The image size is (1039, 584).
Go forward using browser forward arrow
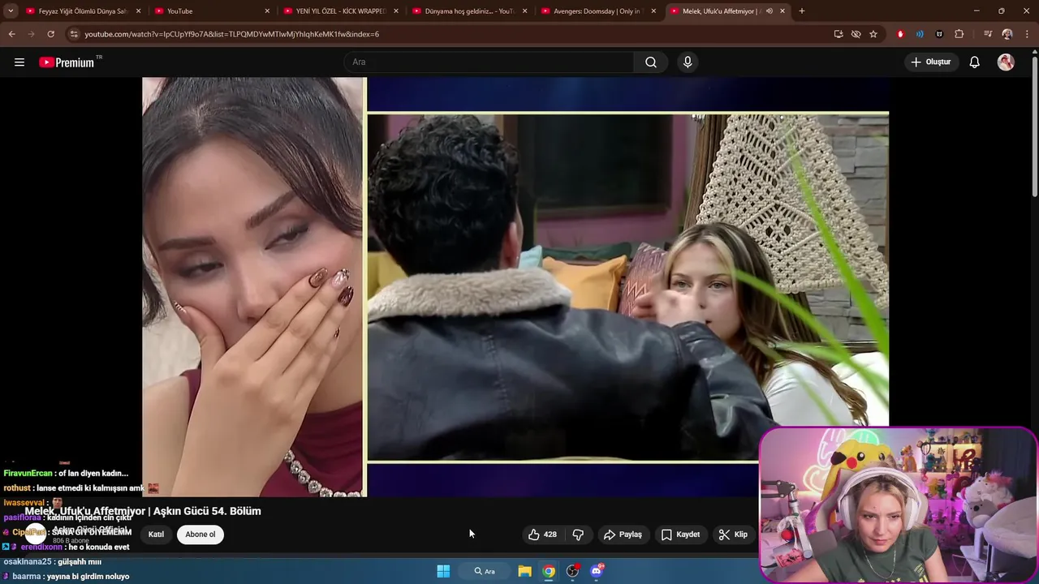[32, 34]
